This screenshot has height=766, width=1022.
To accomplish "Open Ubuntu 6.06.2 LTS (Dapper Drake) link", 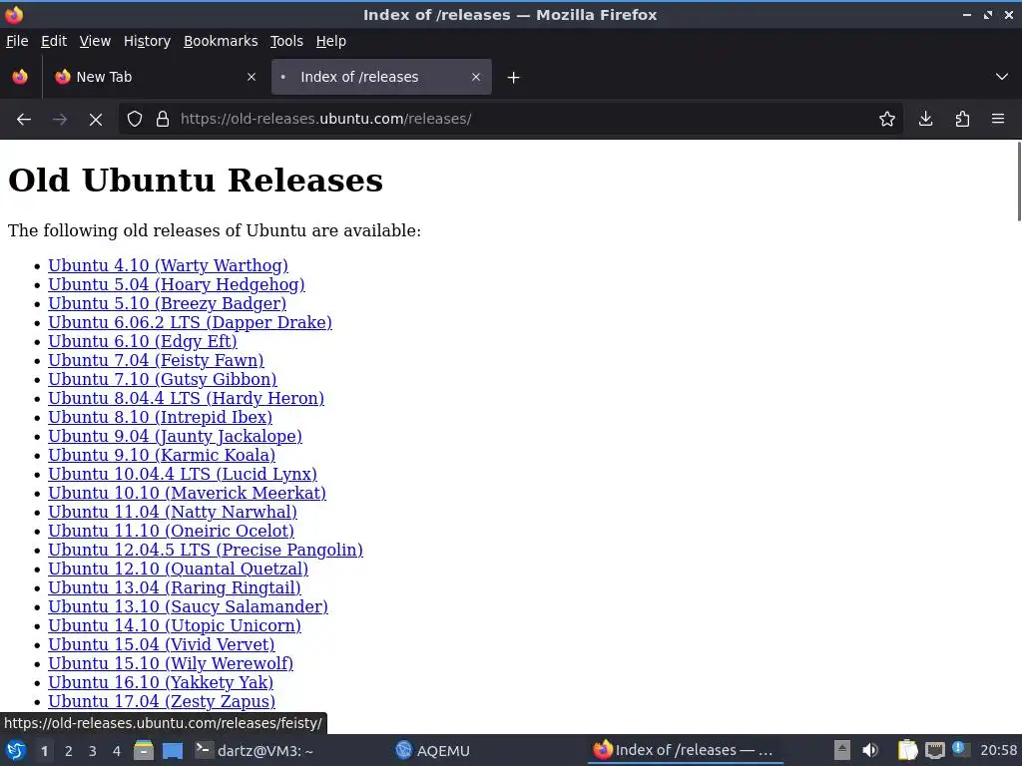I will 191,322.
